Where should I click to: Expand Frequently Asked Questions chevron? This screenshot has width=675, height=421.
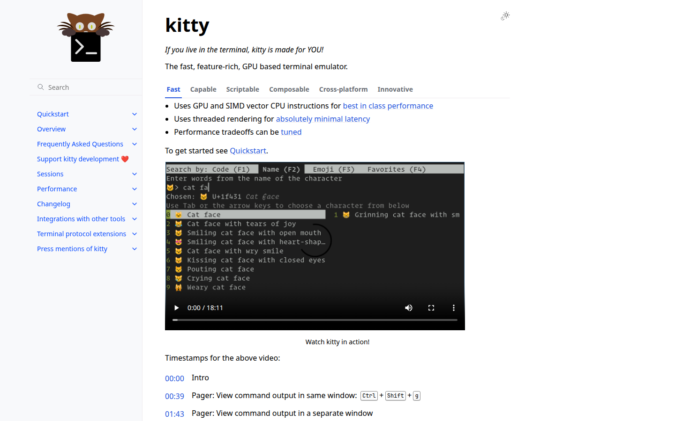pos(135,144)
